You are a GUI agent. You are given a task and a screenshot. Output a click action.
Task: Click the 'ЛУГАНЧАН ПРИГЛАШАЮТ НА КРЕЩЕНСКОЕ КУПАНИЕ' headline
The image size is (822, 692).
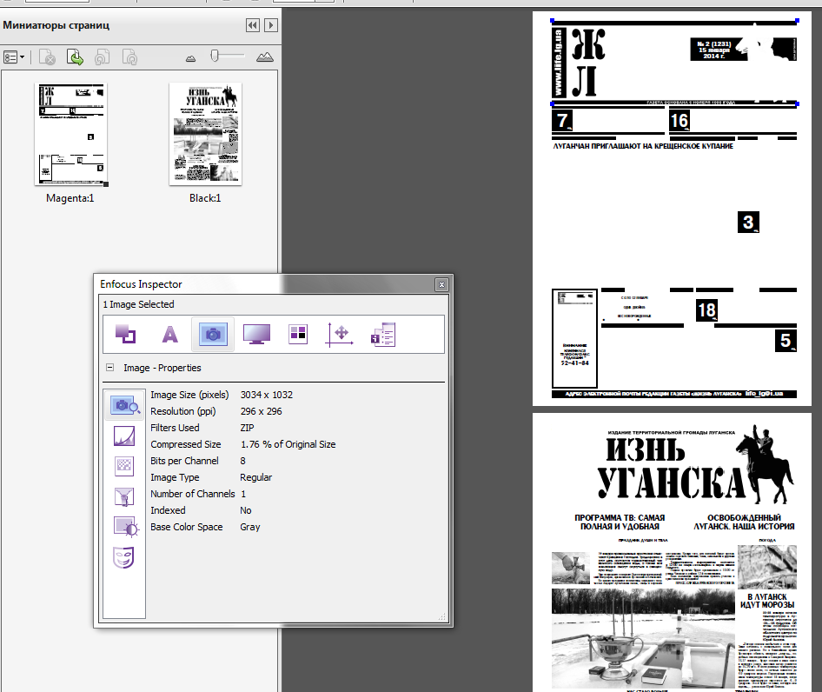(643, 146)
